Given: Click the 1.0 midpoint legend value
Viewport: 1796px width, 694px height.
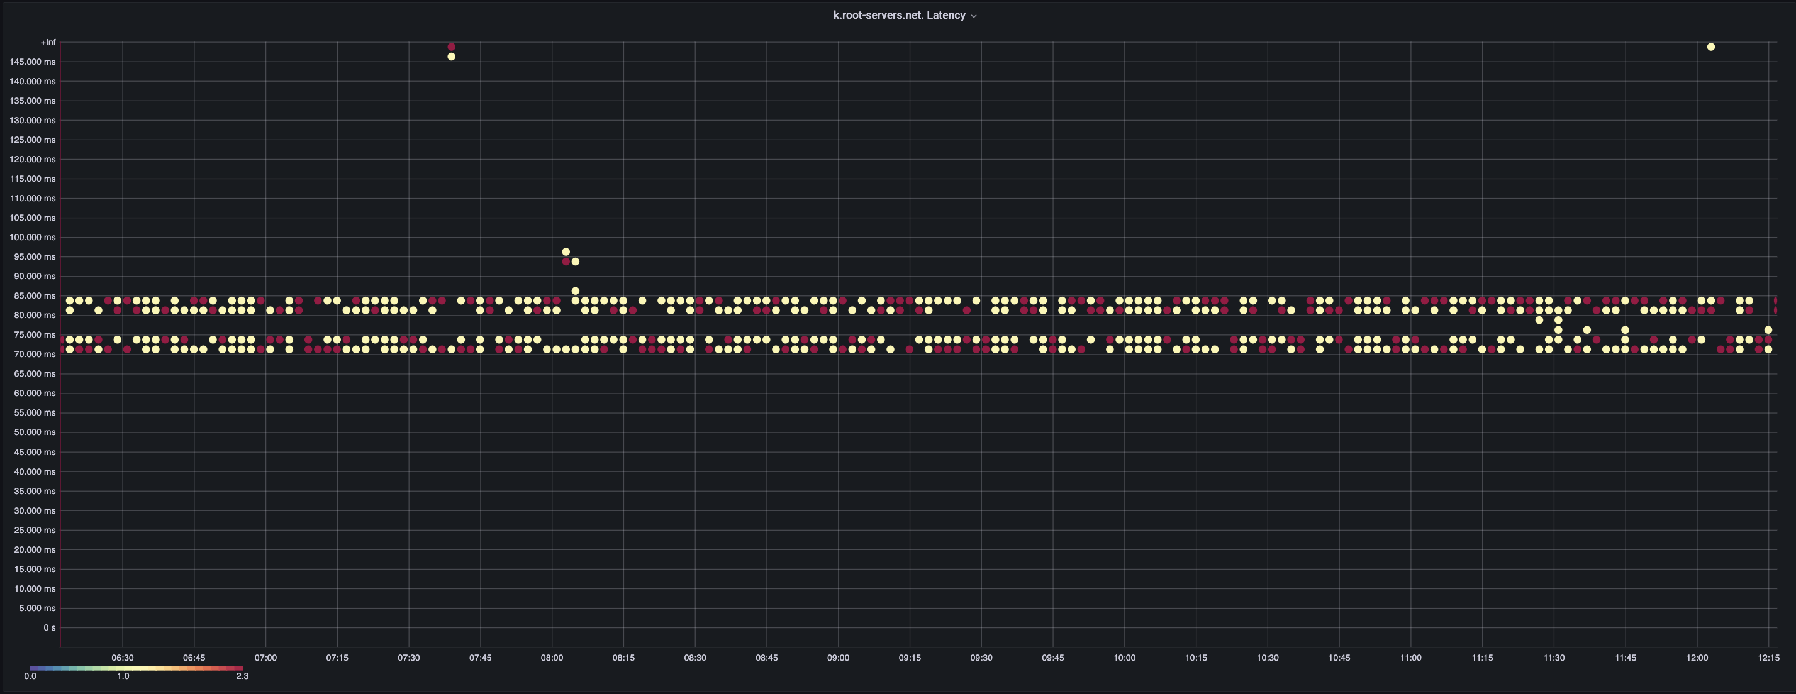Looking at the screenshot, I should [123, 676].
